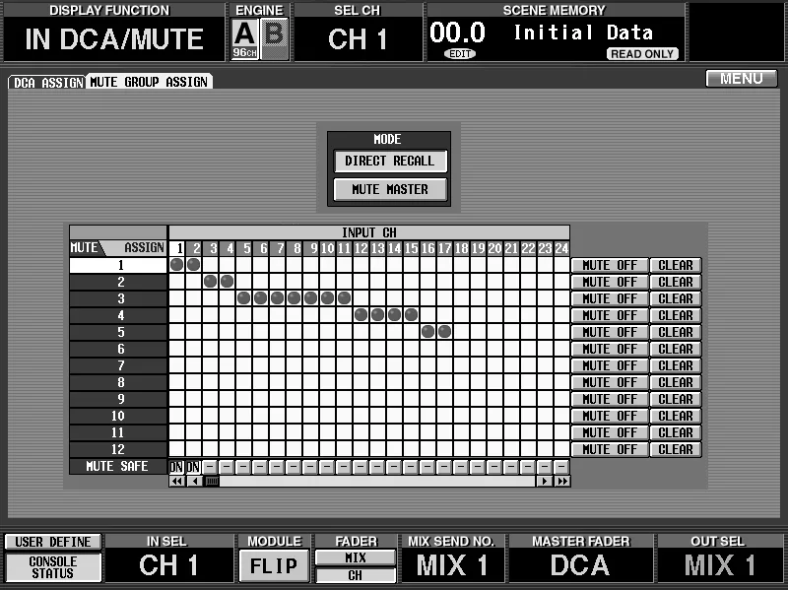
Task: Unassign channel 4 from mute group 2
Action: [228, 282]
